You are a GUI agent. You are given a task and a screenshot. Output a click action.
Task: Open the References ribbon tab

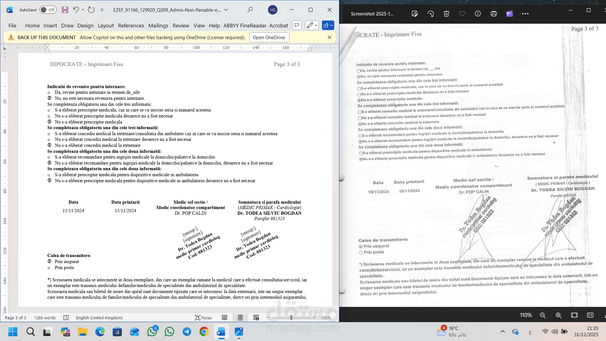tap(131, 26)
